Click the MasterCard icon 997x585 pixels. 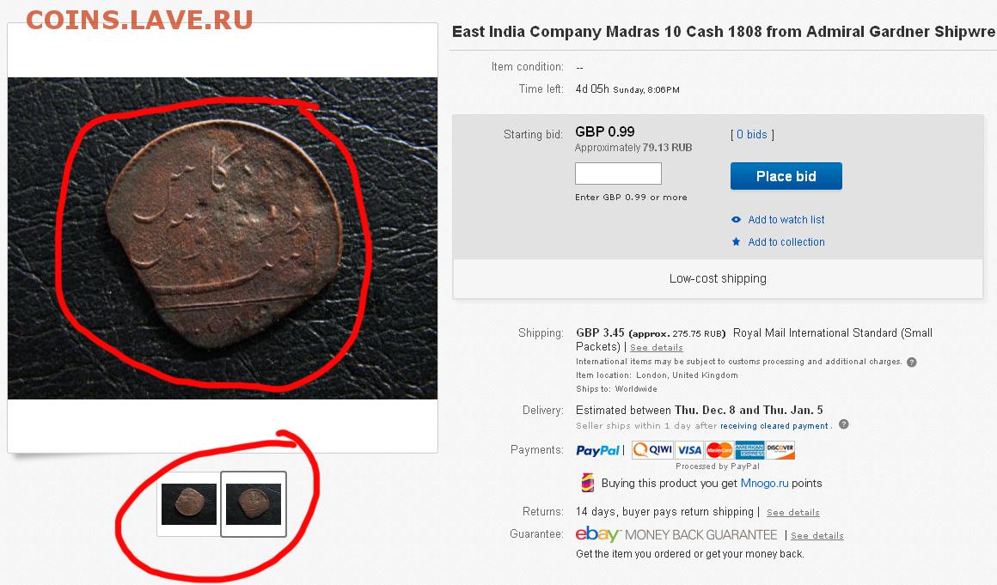pyautogui.click(x=719, y=450)
